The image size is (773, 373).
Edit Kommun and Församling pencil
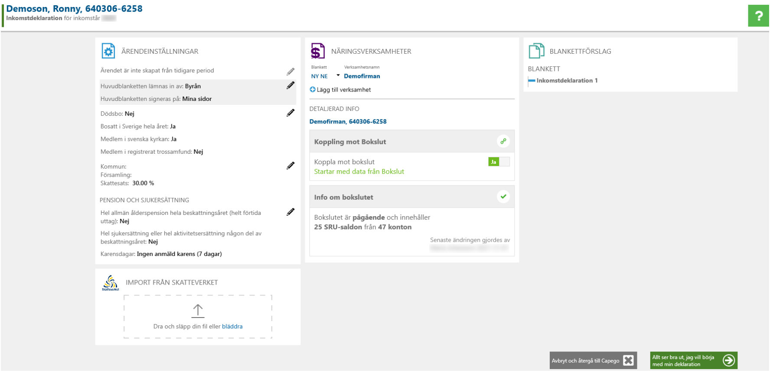[290, 166]
